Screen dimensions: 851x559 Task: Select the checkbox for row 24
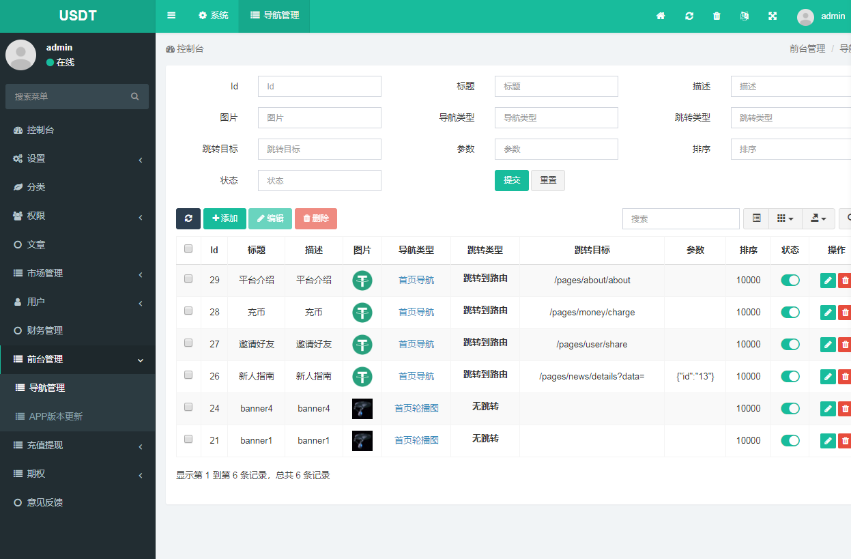click(x=188, y=407)
